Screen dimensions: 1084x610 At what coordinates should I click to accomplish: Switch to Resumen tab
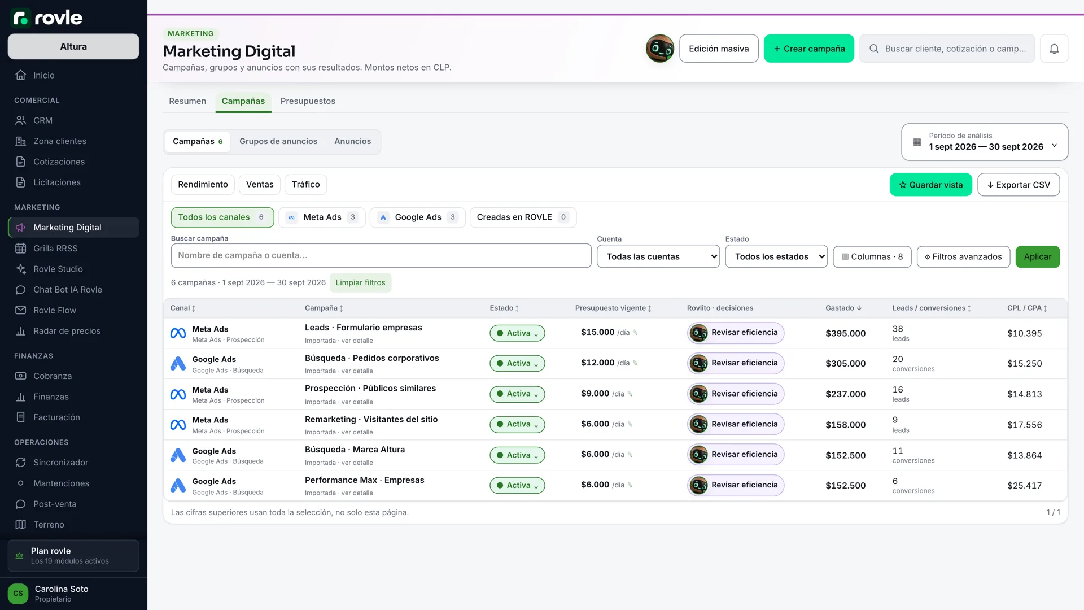coord(187,101)
